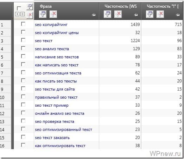This screenshot has width=184, height=159.
Task: Clear filter icon in Фраза column
Action: pyautogui.click(x=53, y=14)
